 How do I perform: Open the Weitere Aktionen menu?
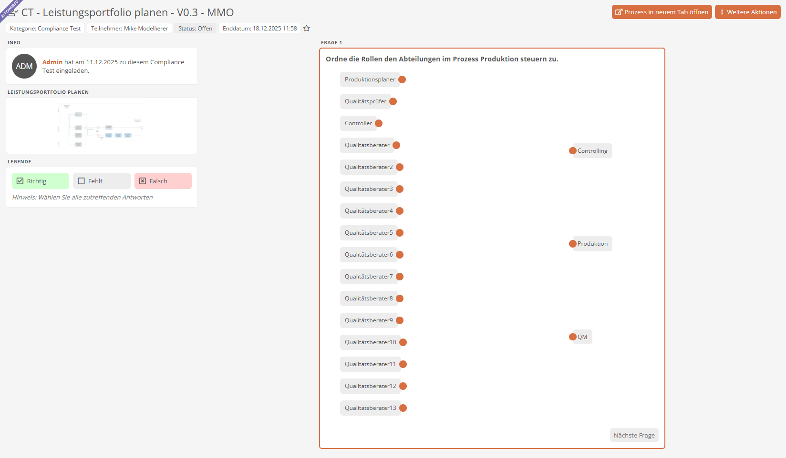[748, 12]
